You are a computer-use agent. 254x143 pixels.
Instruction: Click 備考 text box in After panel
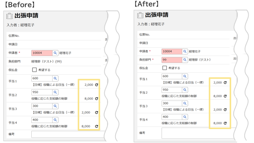[198, 133]
